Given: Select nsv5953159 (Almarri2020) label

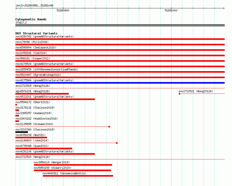Looking at the screenshot, I should (x=52, y=168).
